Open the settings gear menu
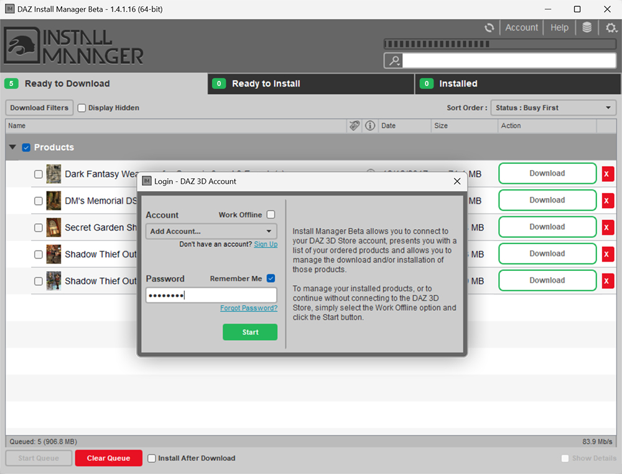The height and width of the screenshot is (474, 622). tap(611, 27)
